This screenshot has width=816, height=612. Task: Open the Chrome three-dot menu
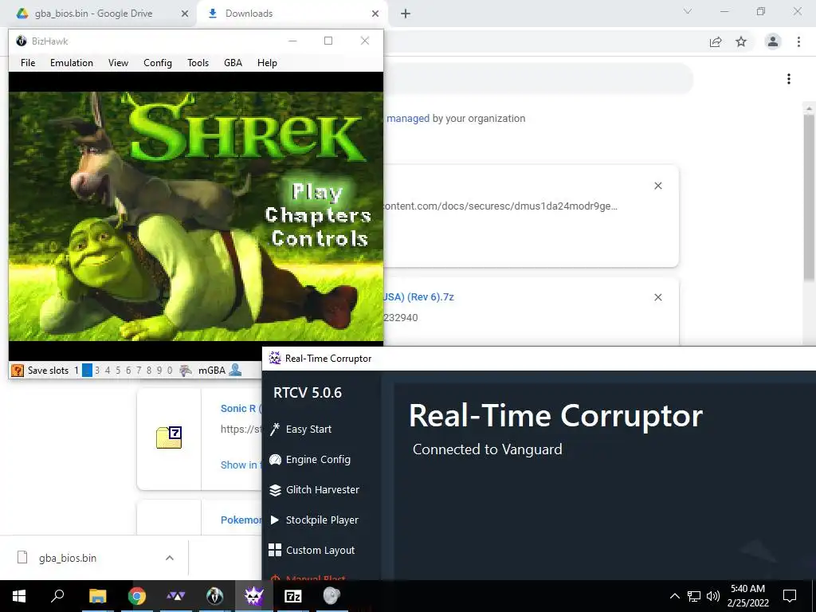798,41
